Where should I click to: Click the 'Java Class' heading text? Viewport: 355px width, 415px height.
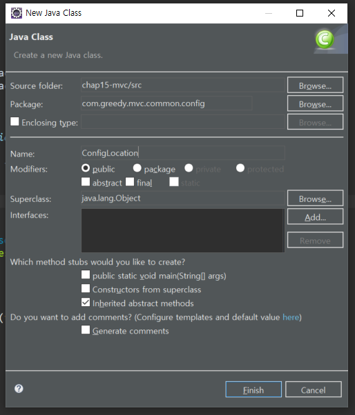[31, 37]
